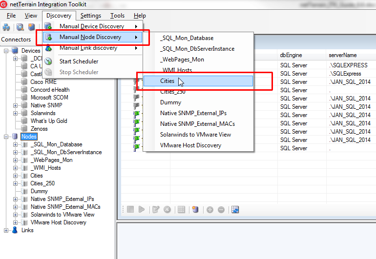The height and width of the screenshot is (259, 376).
Task: Click the plus add icon in bottom toolbar
Action: pos(210,210)
